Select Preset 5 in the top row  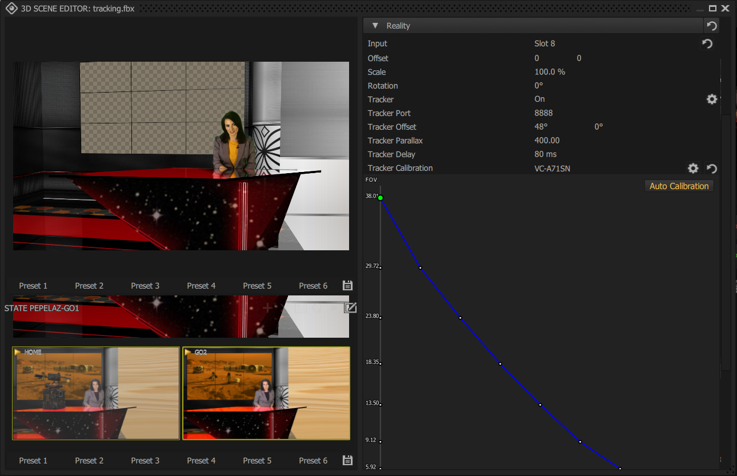pyautogui.click(x=257, y=285)
